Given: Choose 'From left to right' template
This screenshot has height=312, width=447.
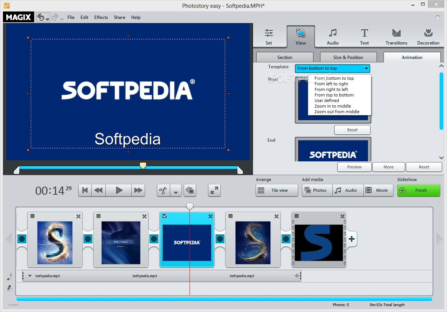Looking at the screenshot, I should coord(331,84).
